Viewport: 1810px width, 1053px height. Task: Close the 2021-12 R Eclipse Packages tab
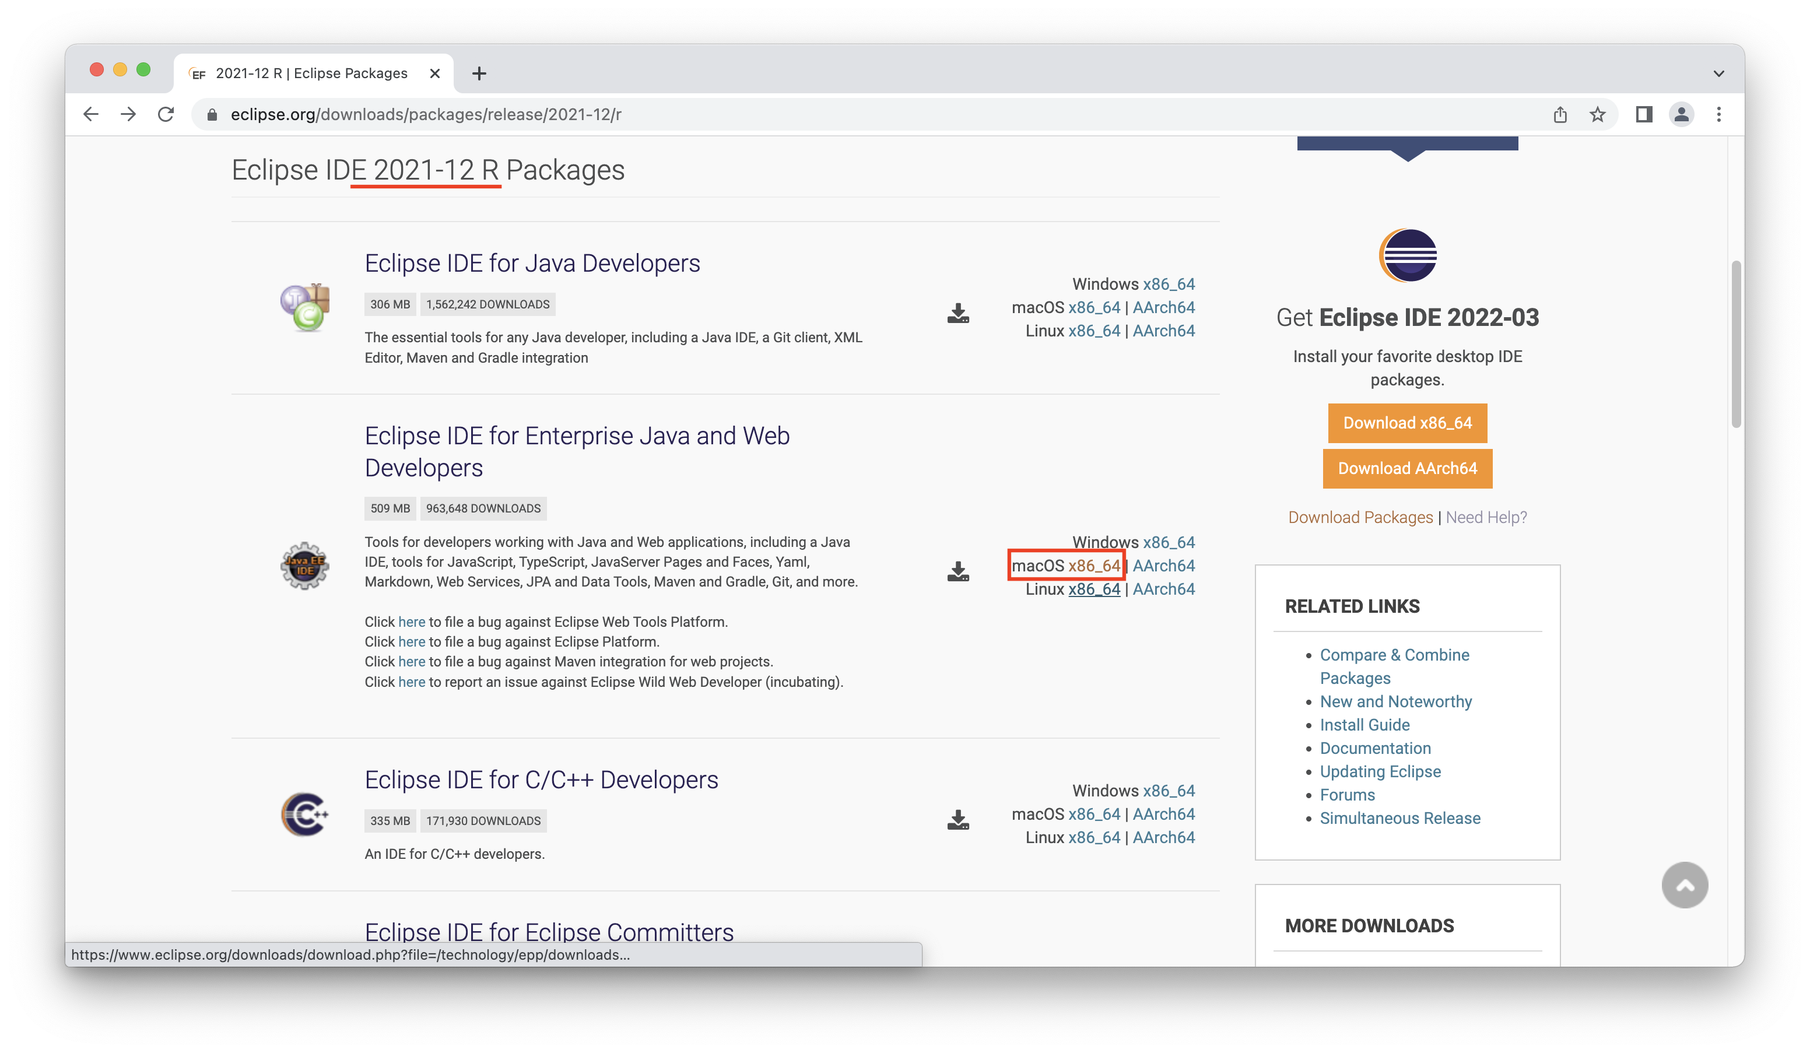[x=434, y=73]
